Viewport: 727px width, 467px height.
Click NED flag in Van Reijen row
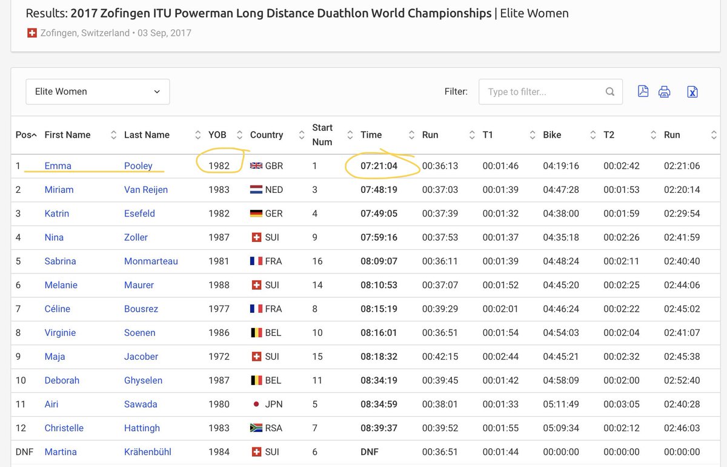[x=256, y=190]
